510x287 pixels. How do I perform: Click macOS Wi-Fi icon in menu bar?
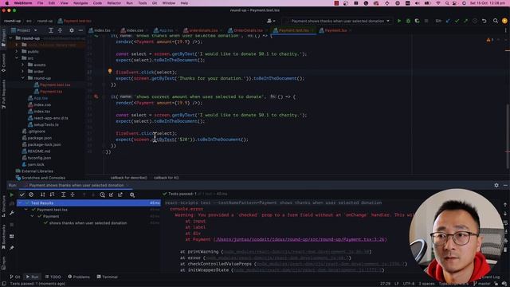437,3
